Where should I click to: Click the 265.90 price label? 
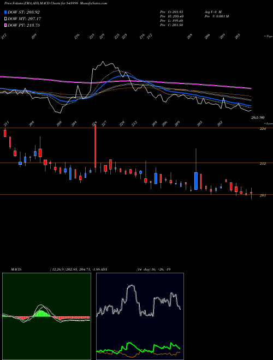(x=258, y=117)
